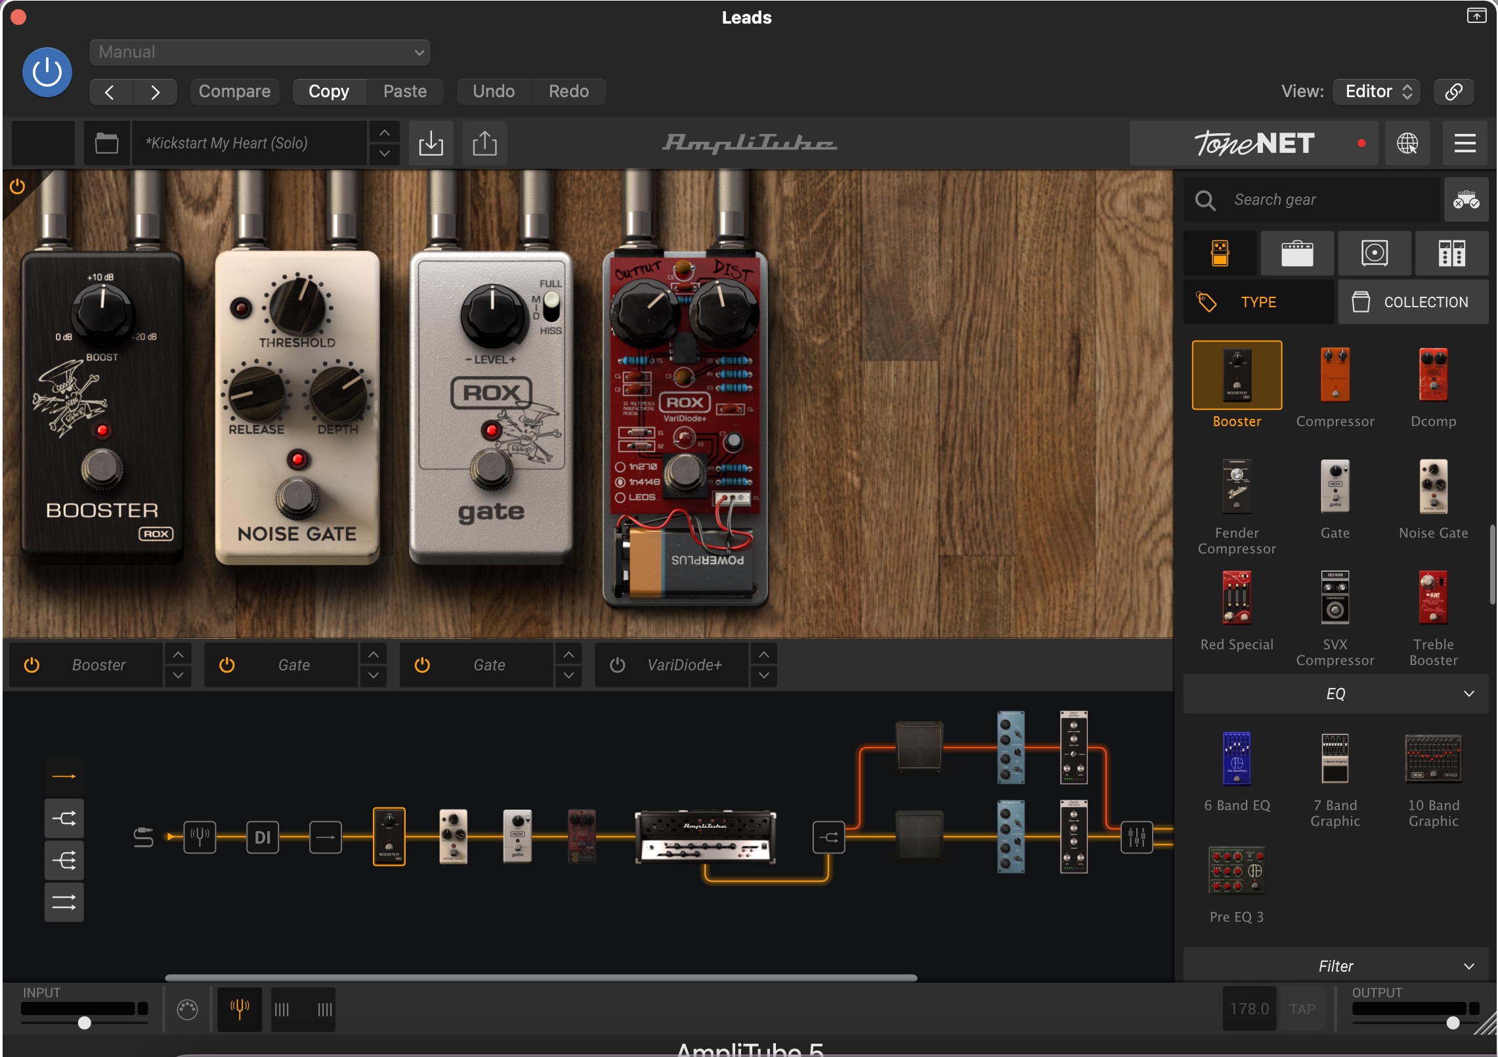This screenshot has width=1498, height=1057.
Task: Select the third routing layout icon
Action: [64, 861]
